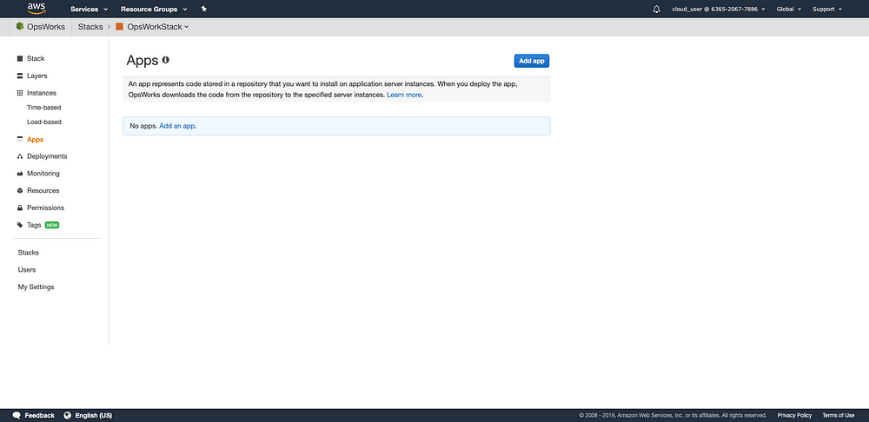Click the green NEW badge beside Tags
This screenshot has height=422, width=869.
[x=52, y=226]
